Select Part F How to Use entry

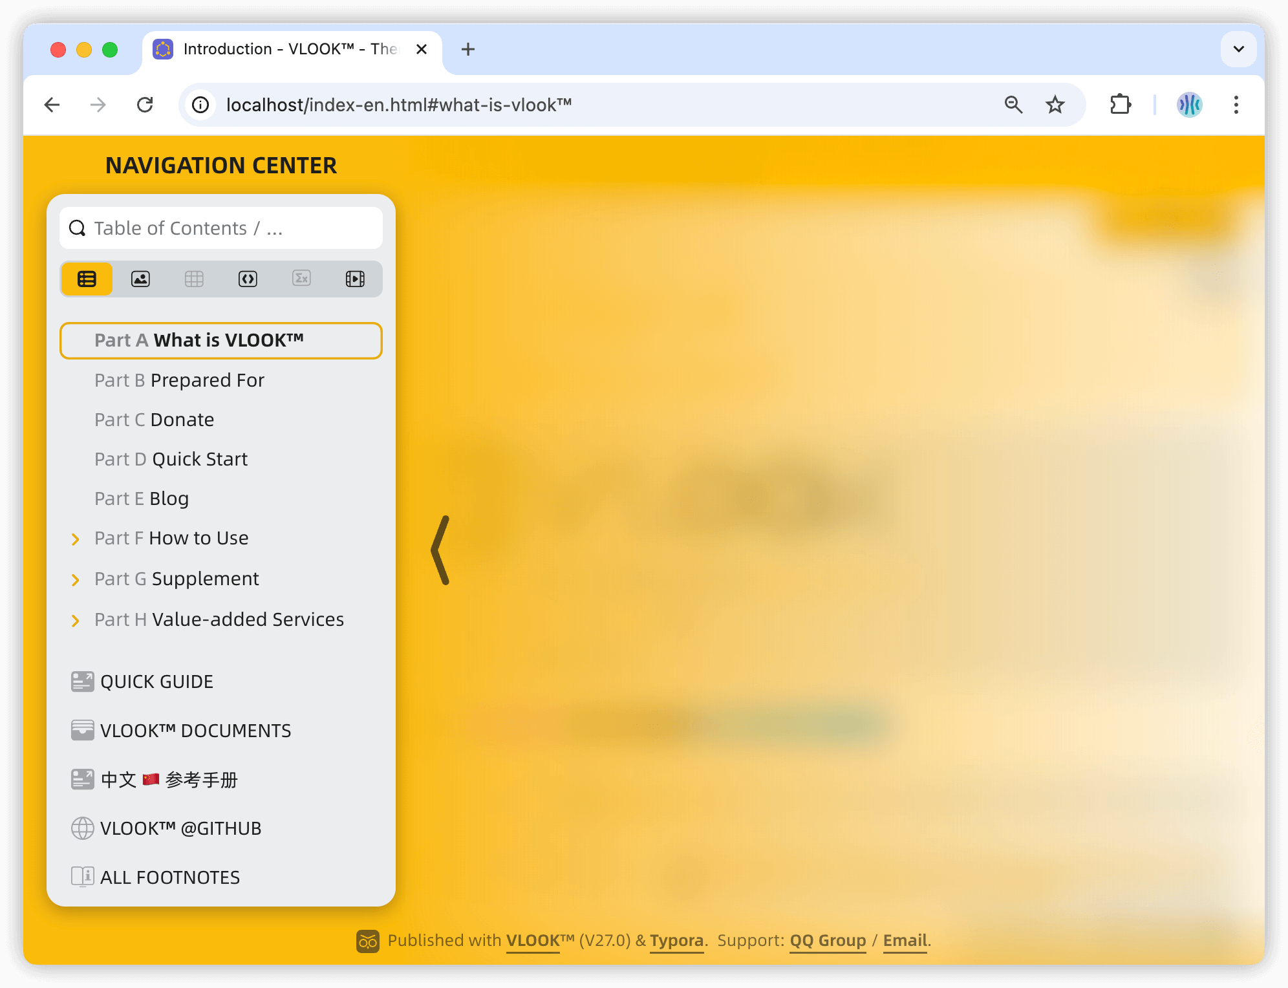coord(171,538)
